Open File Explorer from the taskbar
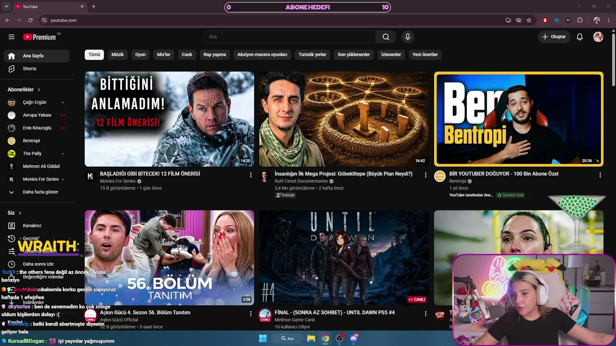The width and height of the screenshot is (616, 346). pos(311,338)
